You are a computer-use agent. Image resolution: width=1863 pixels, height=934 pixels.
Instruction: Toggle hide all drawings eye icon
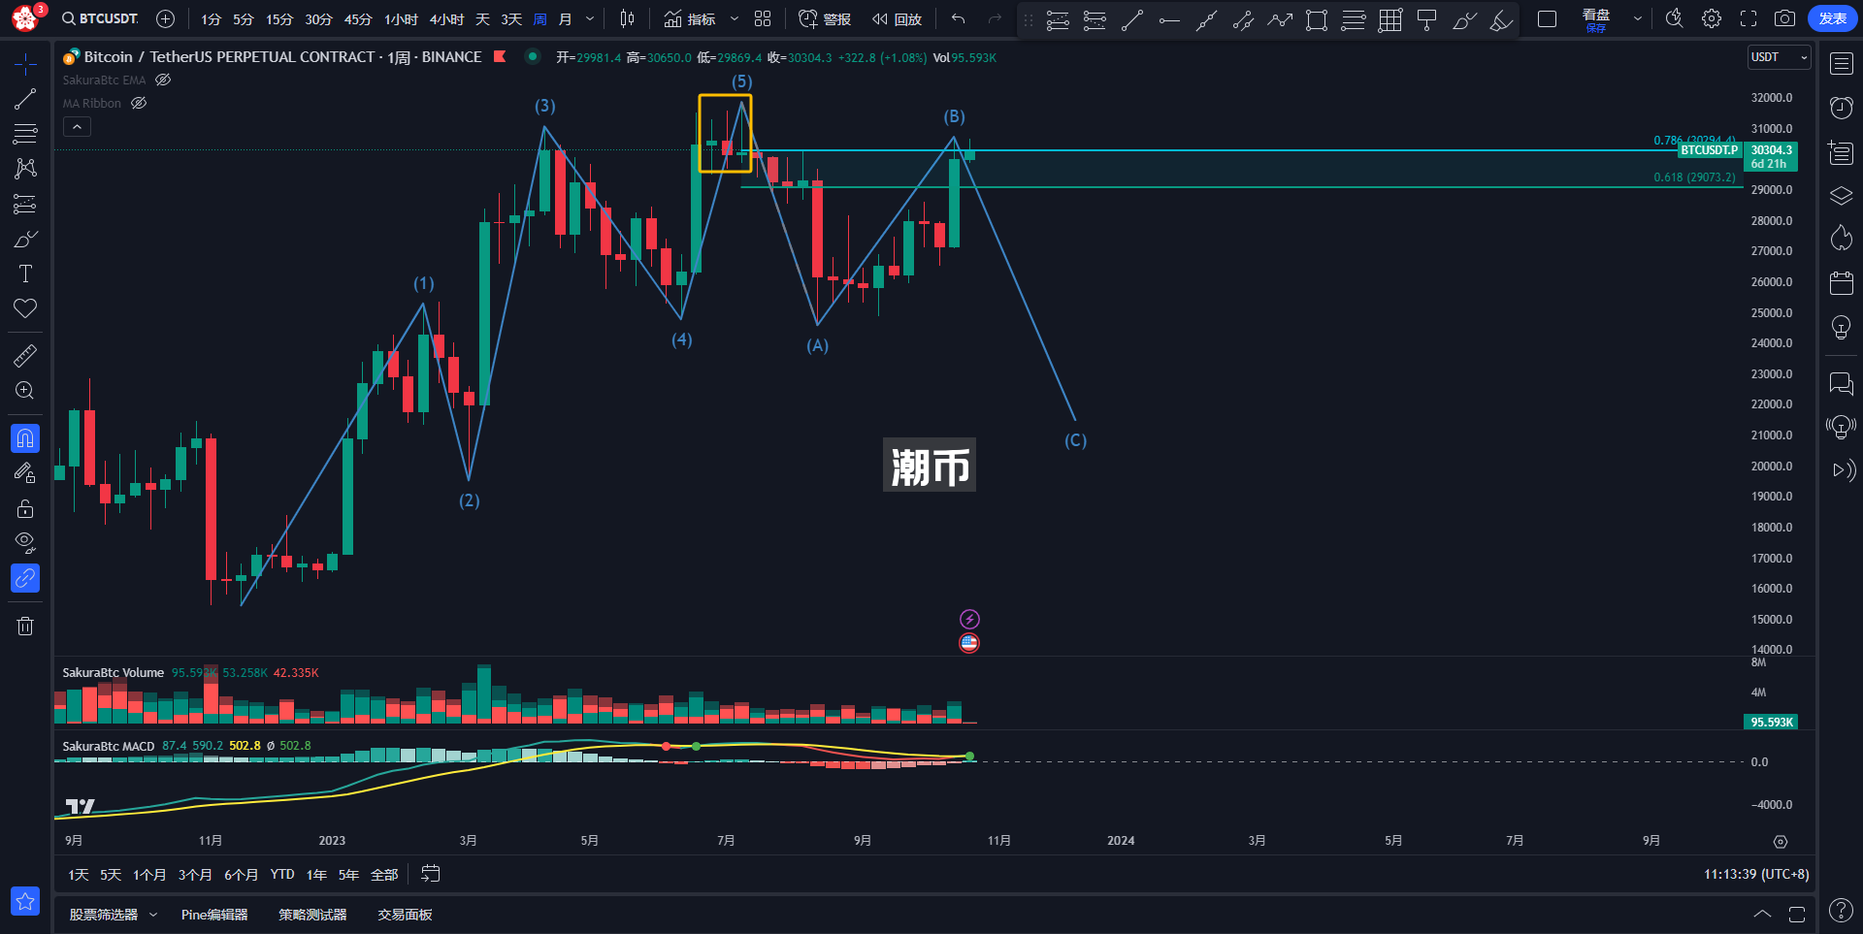tap(25, 542)
